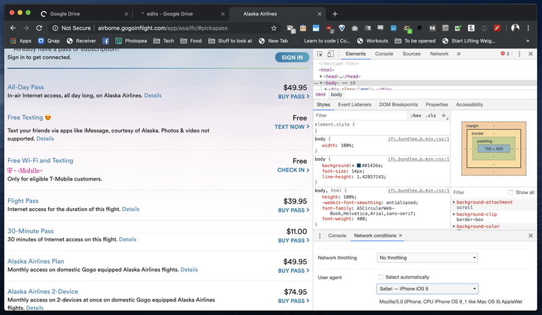Check the Show all computed styles box
This screenshot has height=315, width=542.
point(511,192)
